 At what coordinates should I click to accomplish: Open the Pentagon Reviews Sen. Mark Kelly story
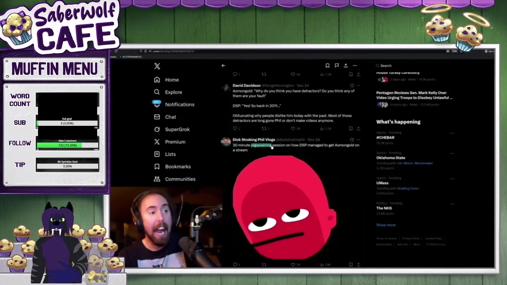coord(414,95)
